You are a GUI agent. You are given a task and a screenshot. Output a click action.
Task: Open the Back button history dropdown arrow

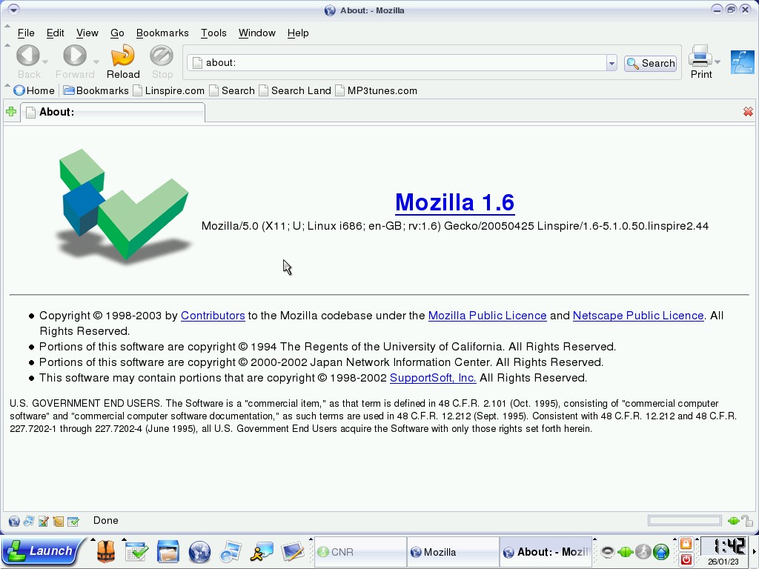pos(46,62)
